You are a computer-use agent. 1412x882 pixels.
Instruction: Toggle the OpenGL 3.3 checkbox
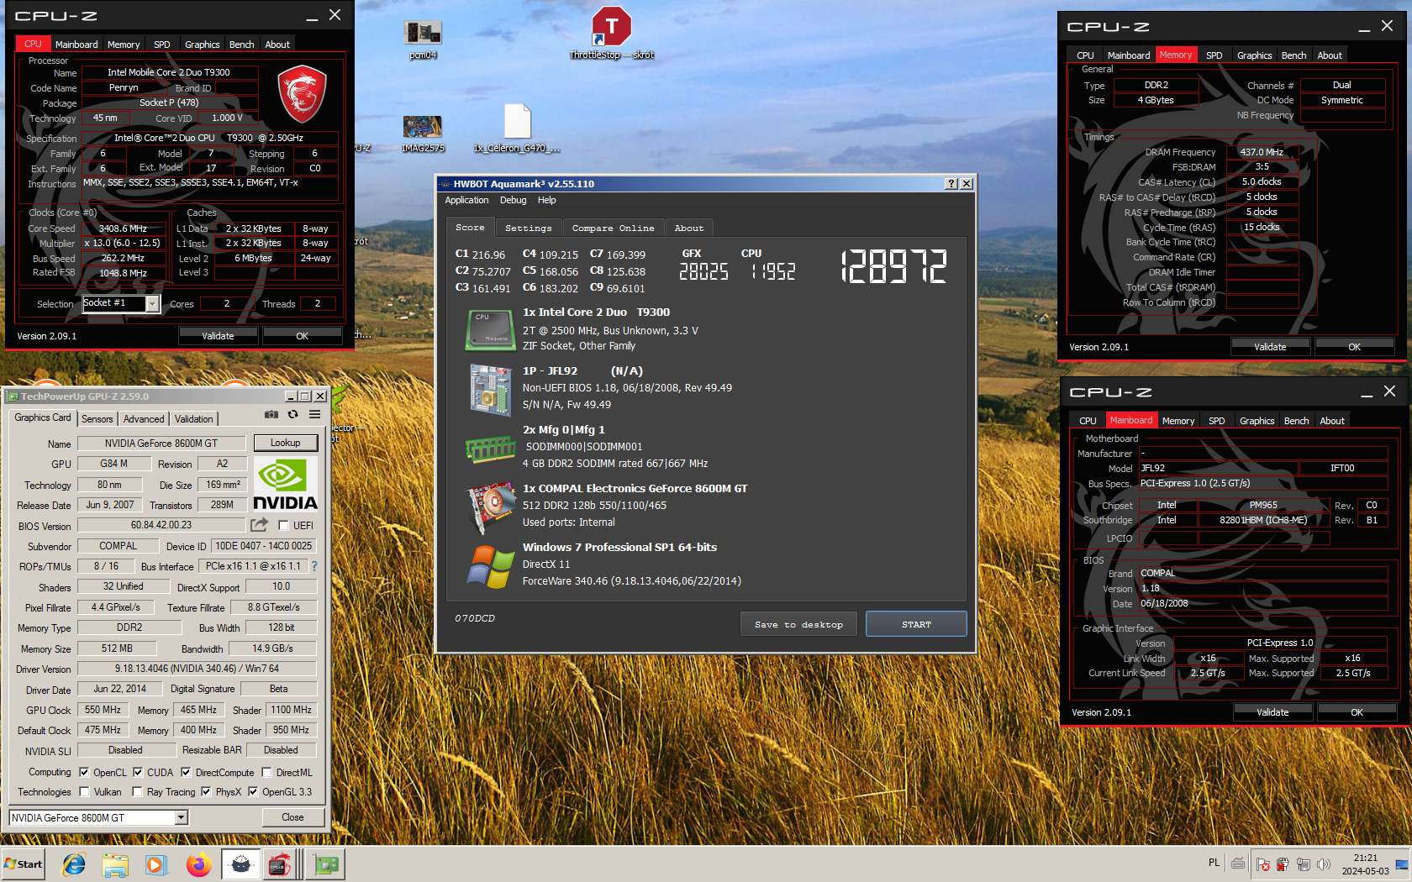coord(253,791)
